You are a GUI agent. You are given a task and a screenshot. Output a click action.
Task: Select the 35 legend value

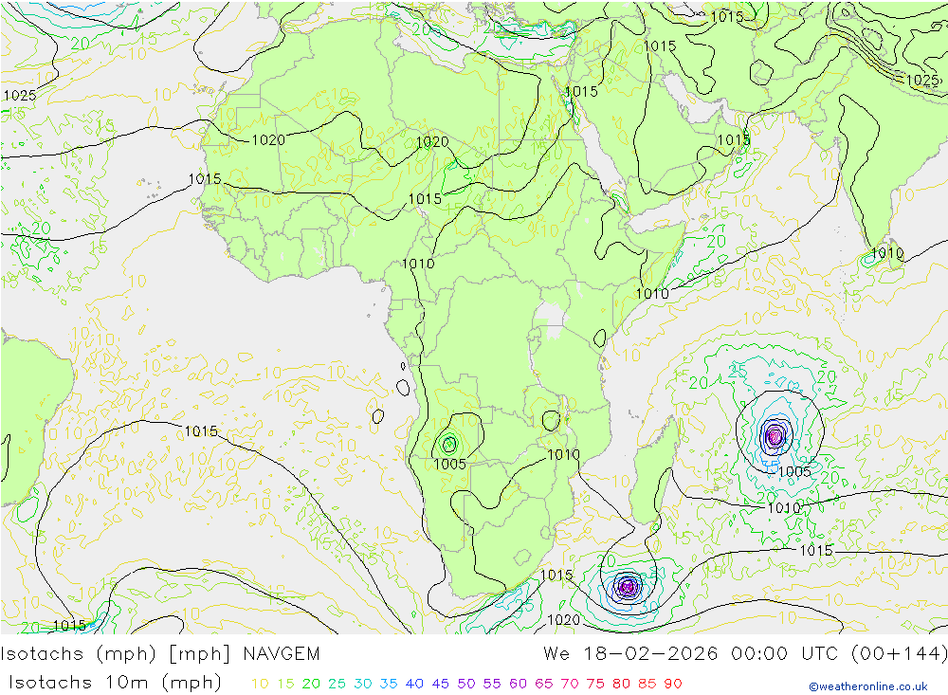pyautogui.click(x=389, y=684)
